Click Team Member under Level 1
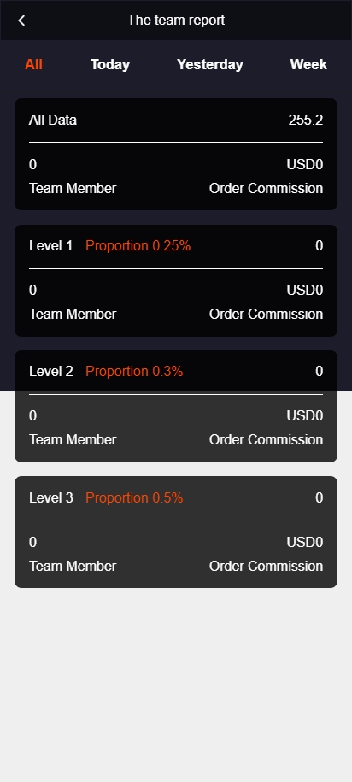This screenshot has width=352, height=782. [x=73, y=315]
